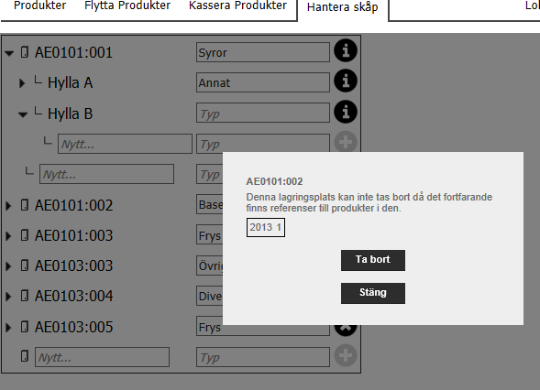Select the AE0103:003 tree label
The height and width of the screenshot is (390, 540).
(x=73, y=265)
